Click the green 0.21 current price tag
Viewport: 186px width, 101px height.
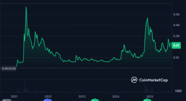click(x=176, y=45)
